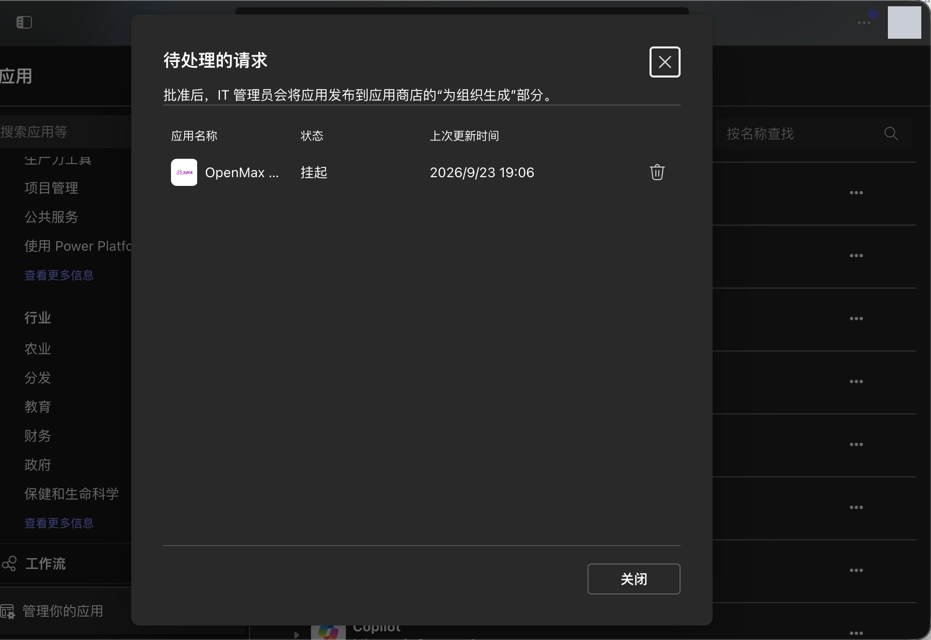Viewport: 931px width, 640px height.
Task: Close the pending requests dialog with X
Action: click(665, 62)
